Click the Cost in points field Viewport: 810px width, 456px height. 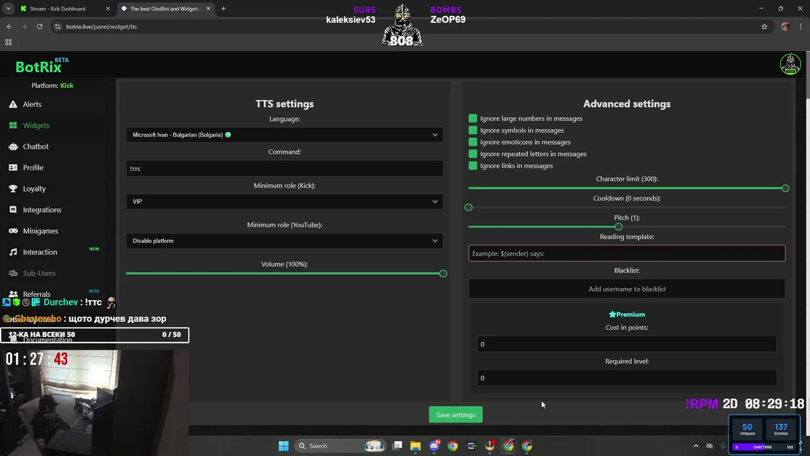[626, 344]
